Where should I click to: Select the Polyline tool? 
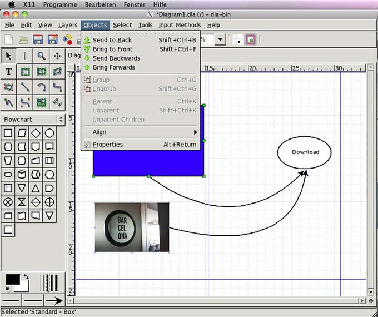coord(8,102)
